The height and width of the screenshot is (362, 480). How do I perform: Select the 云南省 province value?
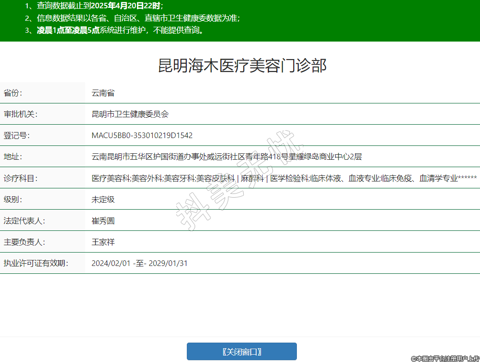pos(103,93)
